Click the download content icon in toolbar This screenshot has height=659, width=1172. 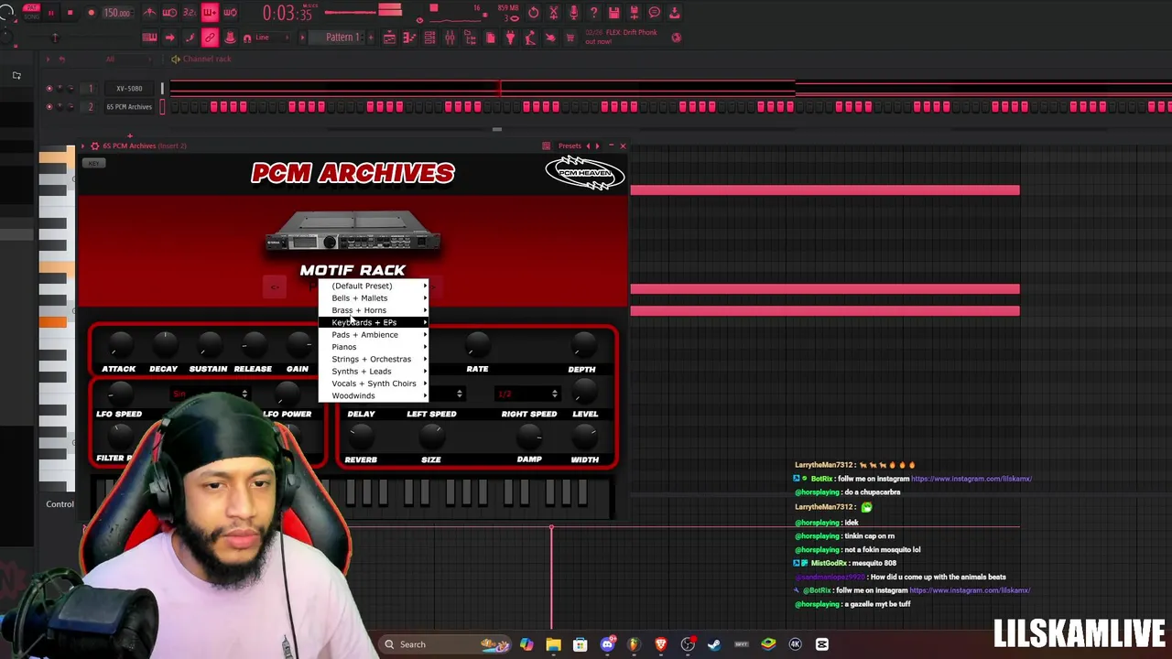click(x=674, y=13)
